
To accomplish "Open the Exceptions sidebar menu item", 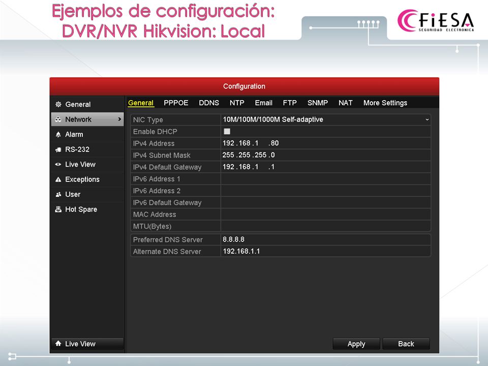I will (87, 179).
